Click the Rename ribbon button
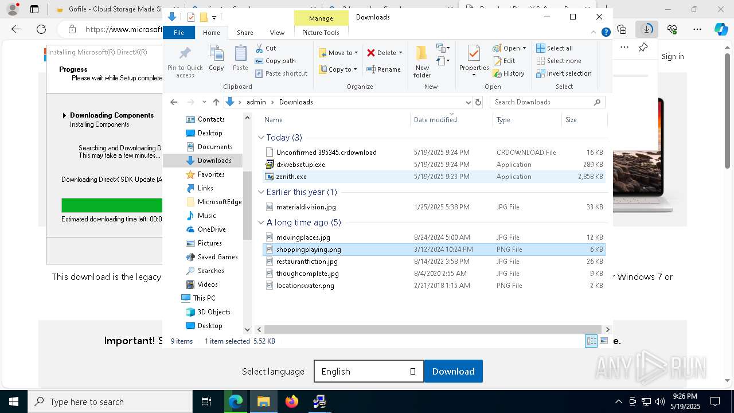The height and width of the screenshot is (413, 734). [x=384, y=69]
